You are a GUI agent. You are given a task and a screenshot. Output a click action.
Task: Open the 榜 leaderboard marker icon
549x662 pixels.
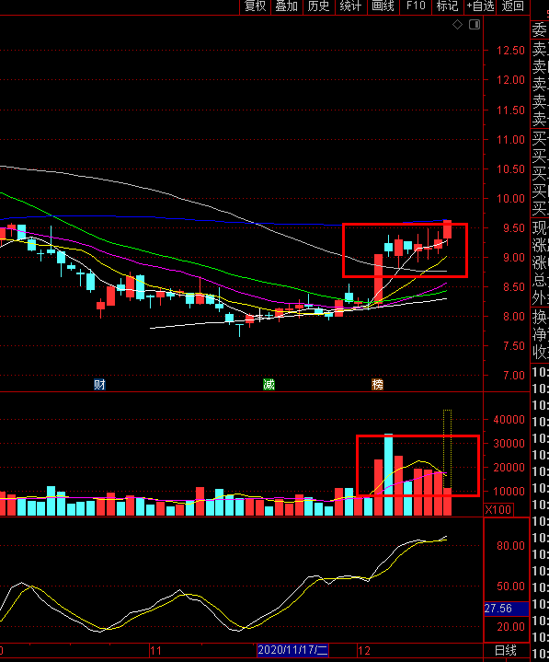[x=377, y=384]
